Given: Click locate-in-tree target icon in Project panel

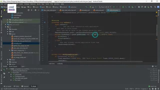Looking at the screenshot, I should pyautogui.click(x=28, y=10).
